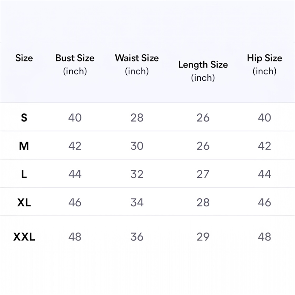
Task: Select the S size row label
Action: pos(24,117)
